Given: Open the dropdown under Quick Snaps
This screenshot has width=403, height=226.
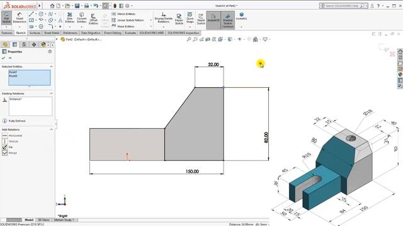Looking at the screenshot, I should pyautogui.click(x=190, y=27).
